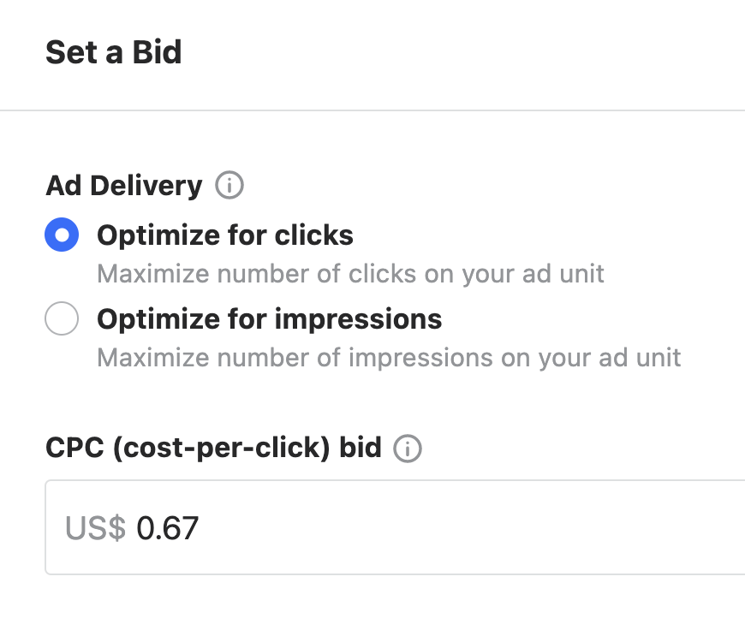
Task: Tap the help icon beside Ad Delivery heading
Action: pyautogui.click(x=229, y=185)
